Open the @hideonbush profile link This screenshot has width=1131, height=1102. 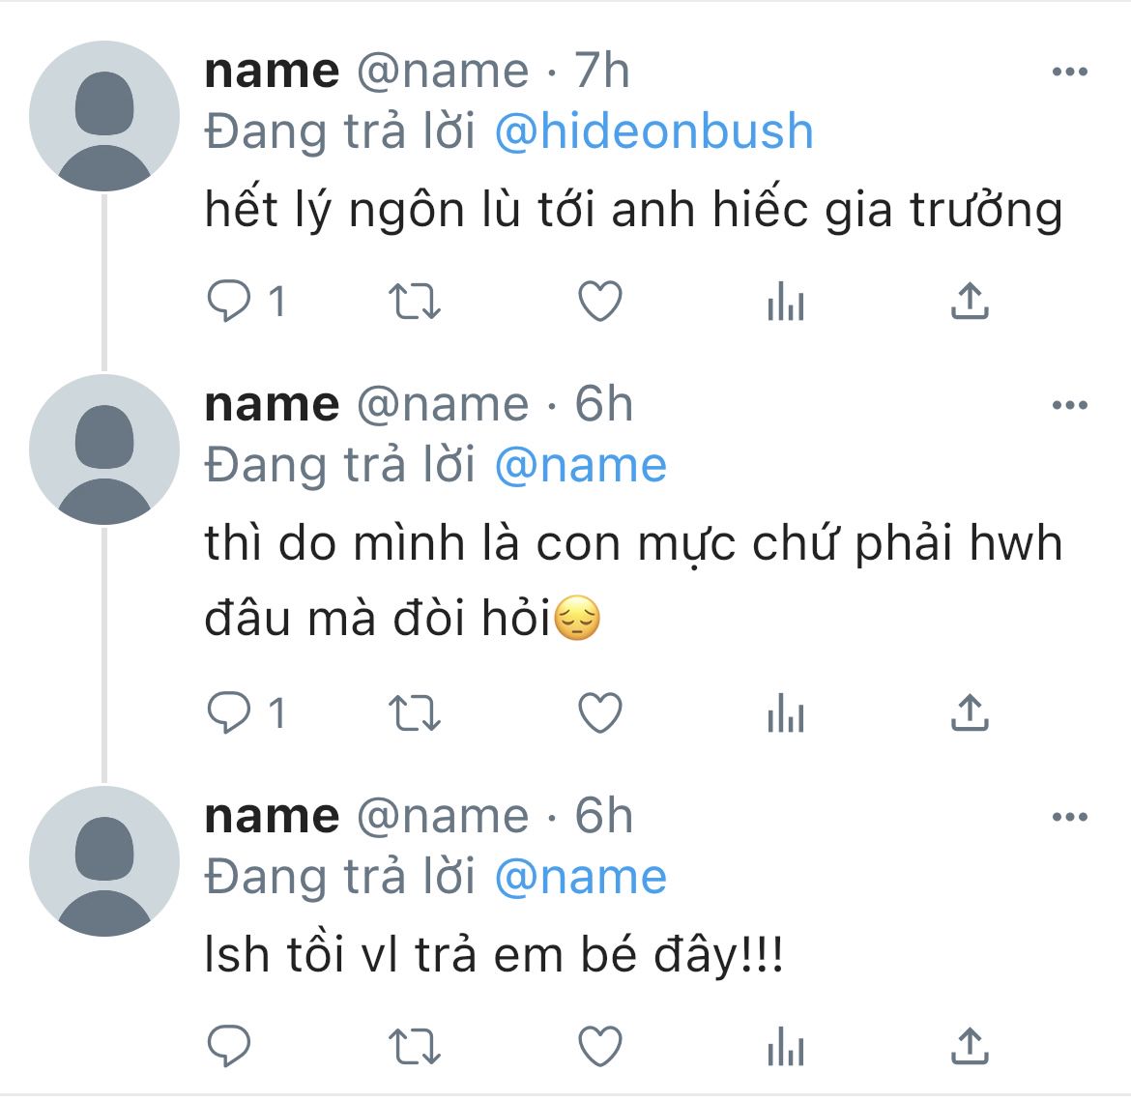pyautogui.click(x=653, y=131)
